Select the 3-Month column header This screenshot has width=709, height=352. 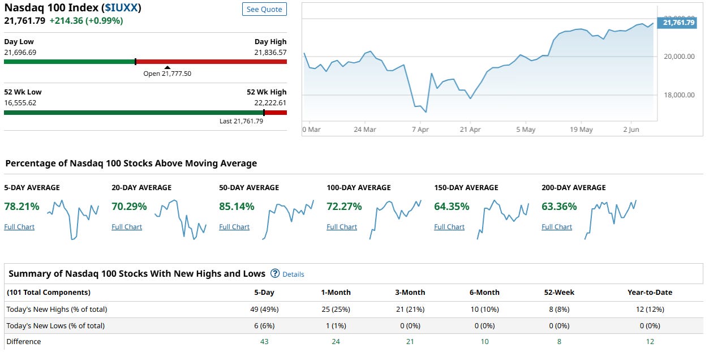[410, 293]
